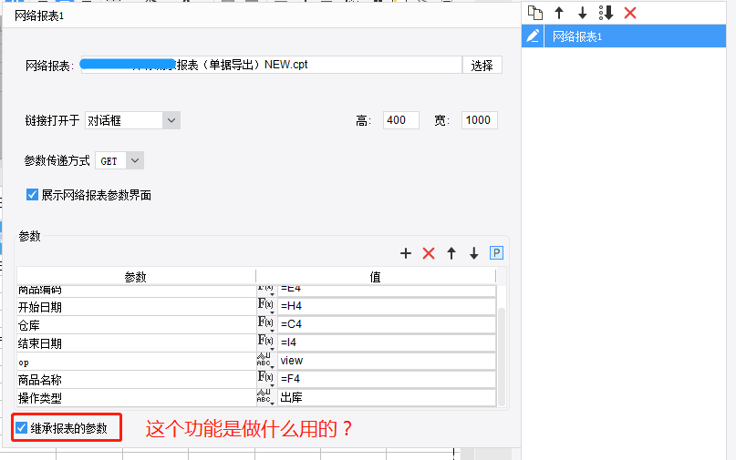Click the parameter table vertical scrollbar
The image size is (736, 460).
(x=502, y=356)
